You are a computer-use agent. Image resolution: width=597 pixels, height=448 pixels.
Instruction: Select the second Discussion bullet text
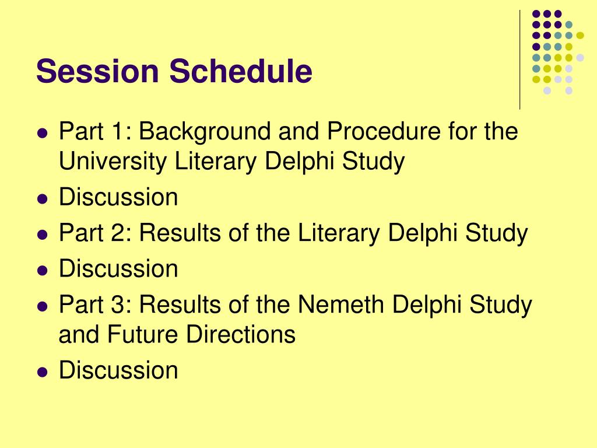tap(118, 268)
